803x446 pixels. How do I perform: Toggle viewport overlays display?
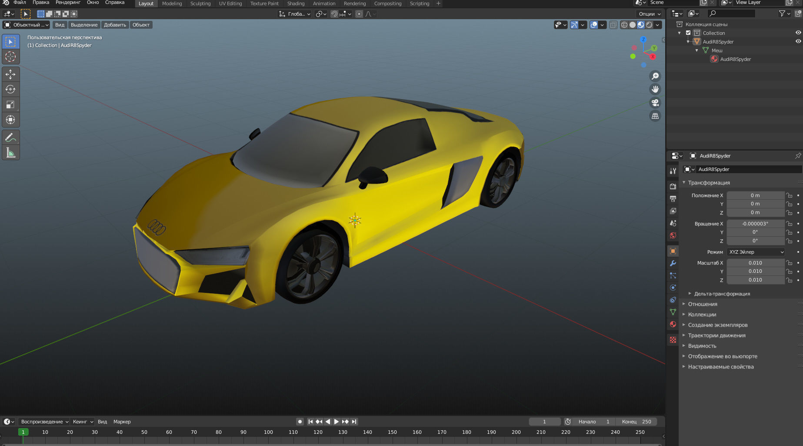coord(594,25)
